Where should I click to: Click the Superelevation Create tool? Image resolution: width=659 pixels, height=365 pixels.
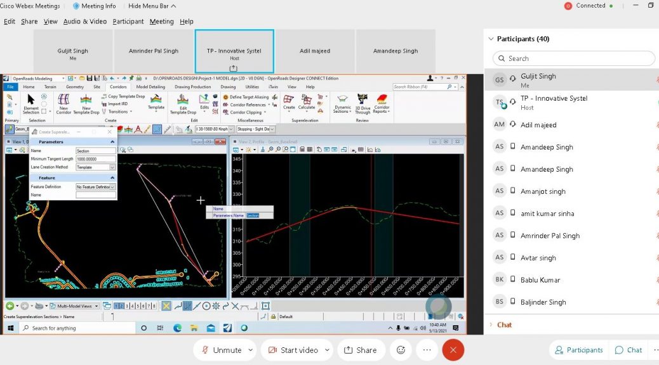(x=289, y=101)
